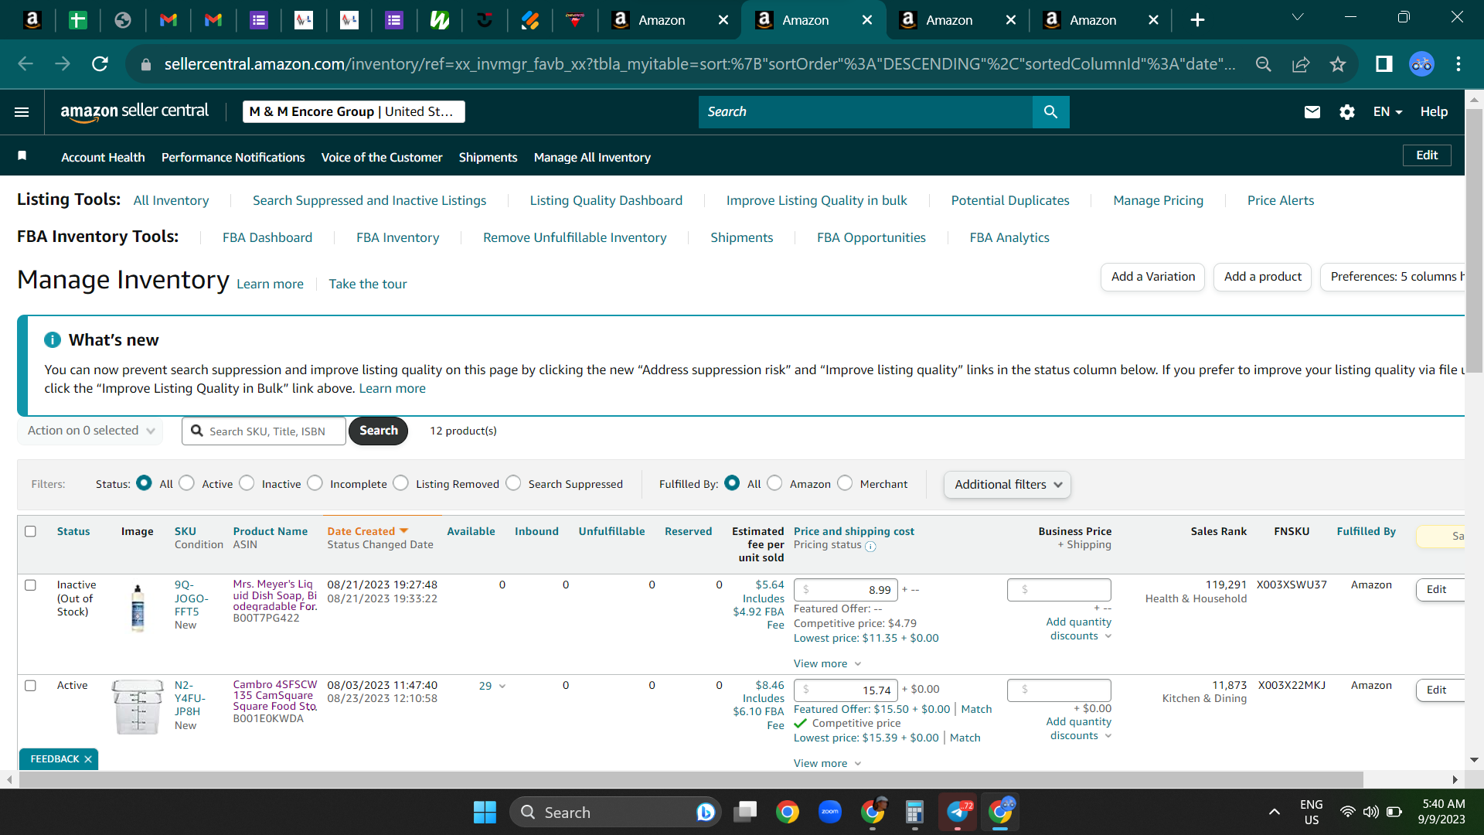Open the Account Health menu item
Screen dimensions: 1484x835
[103, 157]
